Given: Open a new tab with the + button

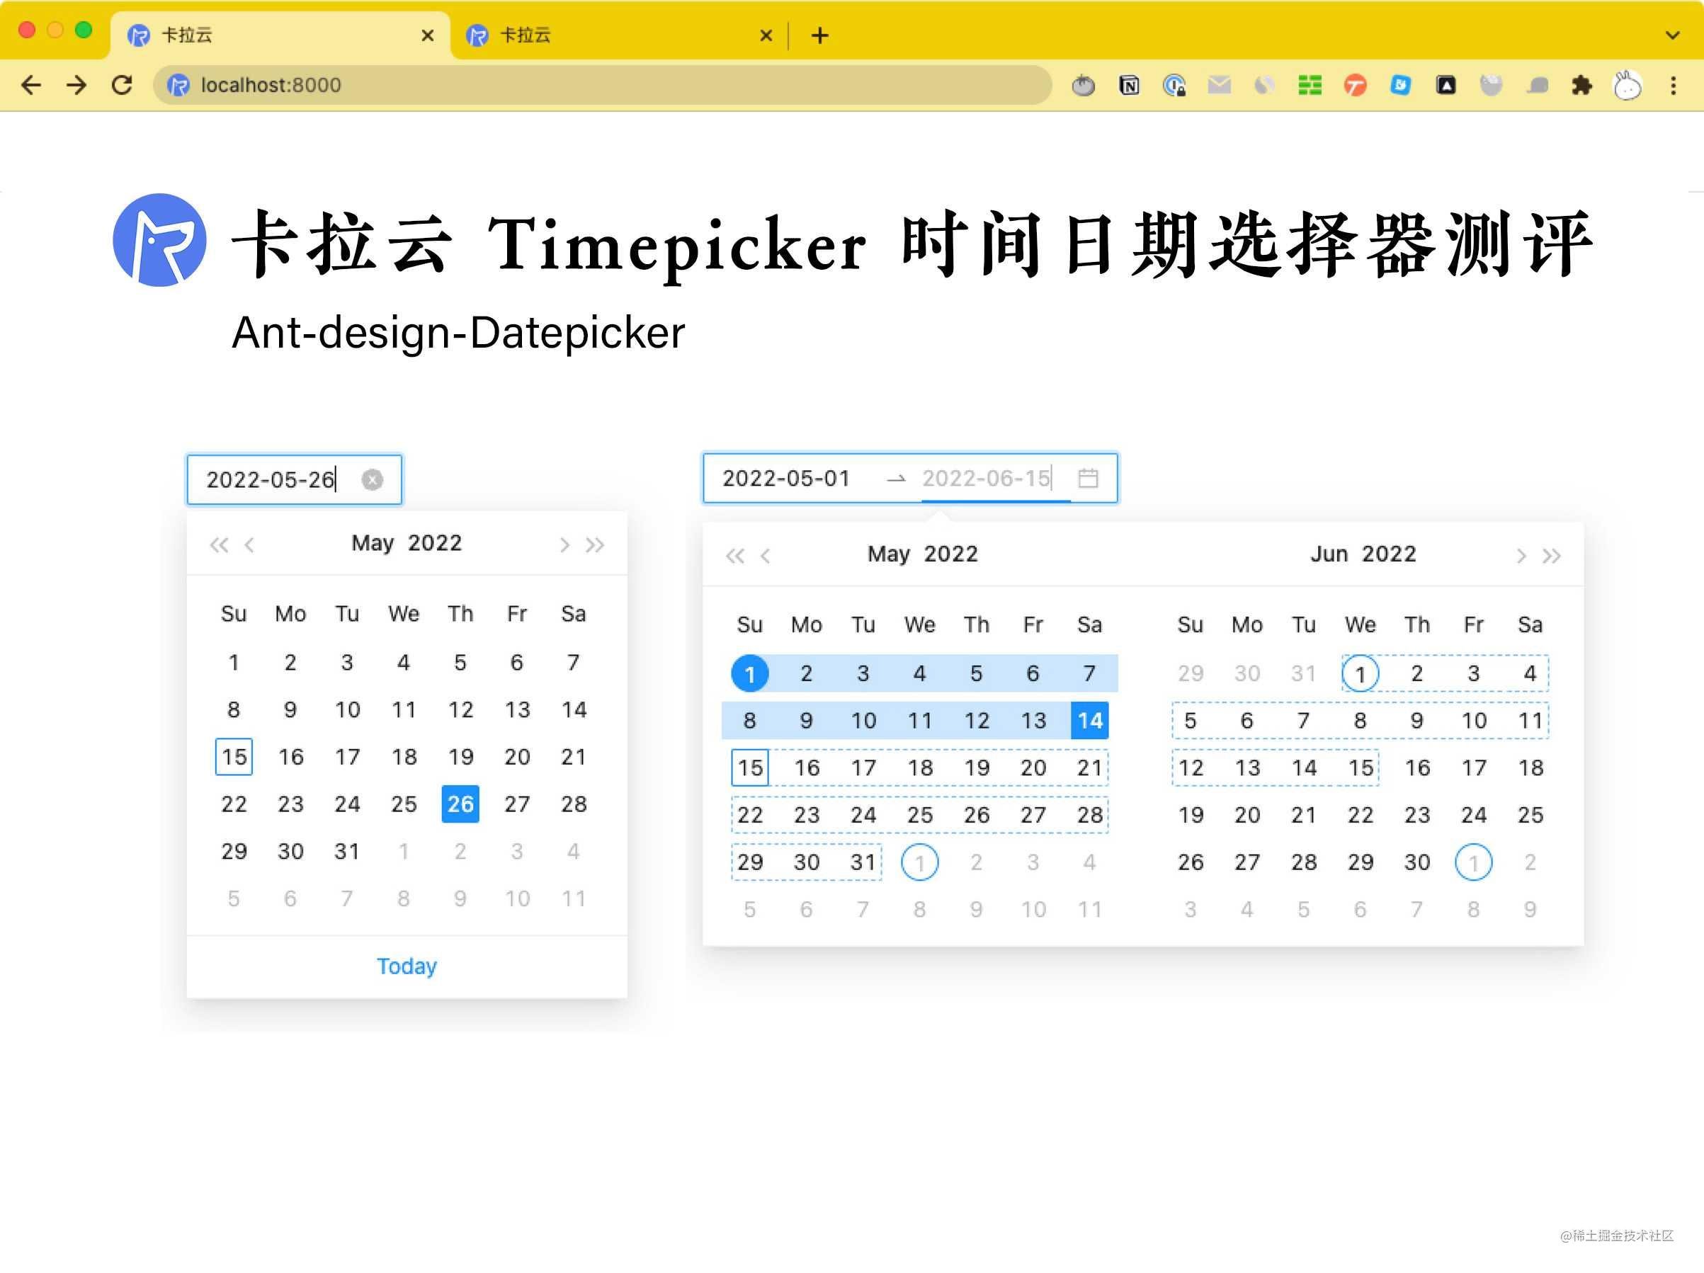Looking at the screenshot, I should click(x=819, y=35).
